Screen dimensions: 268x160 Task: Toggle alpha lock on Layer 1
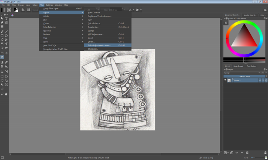tap(266, 80)
